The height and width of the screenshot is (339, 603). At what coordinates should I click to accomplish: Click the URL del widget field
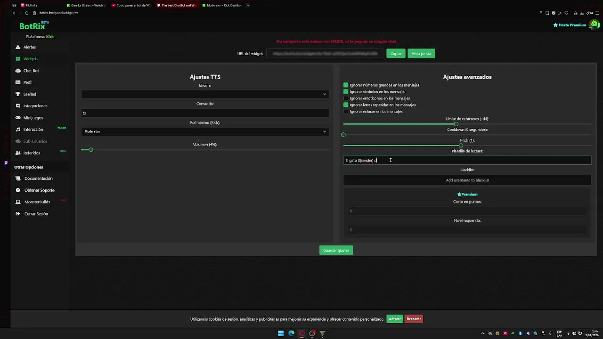[x=325, y=54]
